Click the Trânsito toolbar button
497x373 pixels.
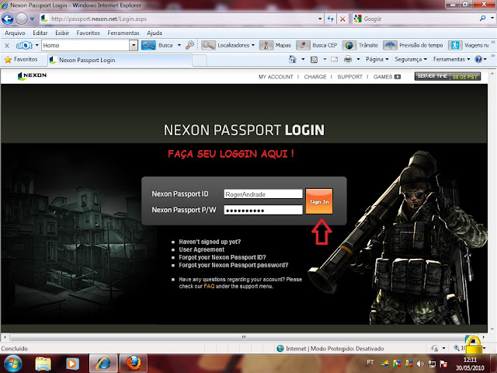click(x=360, y=45)
